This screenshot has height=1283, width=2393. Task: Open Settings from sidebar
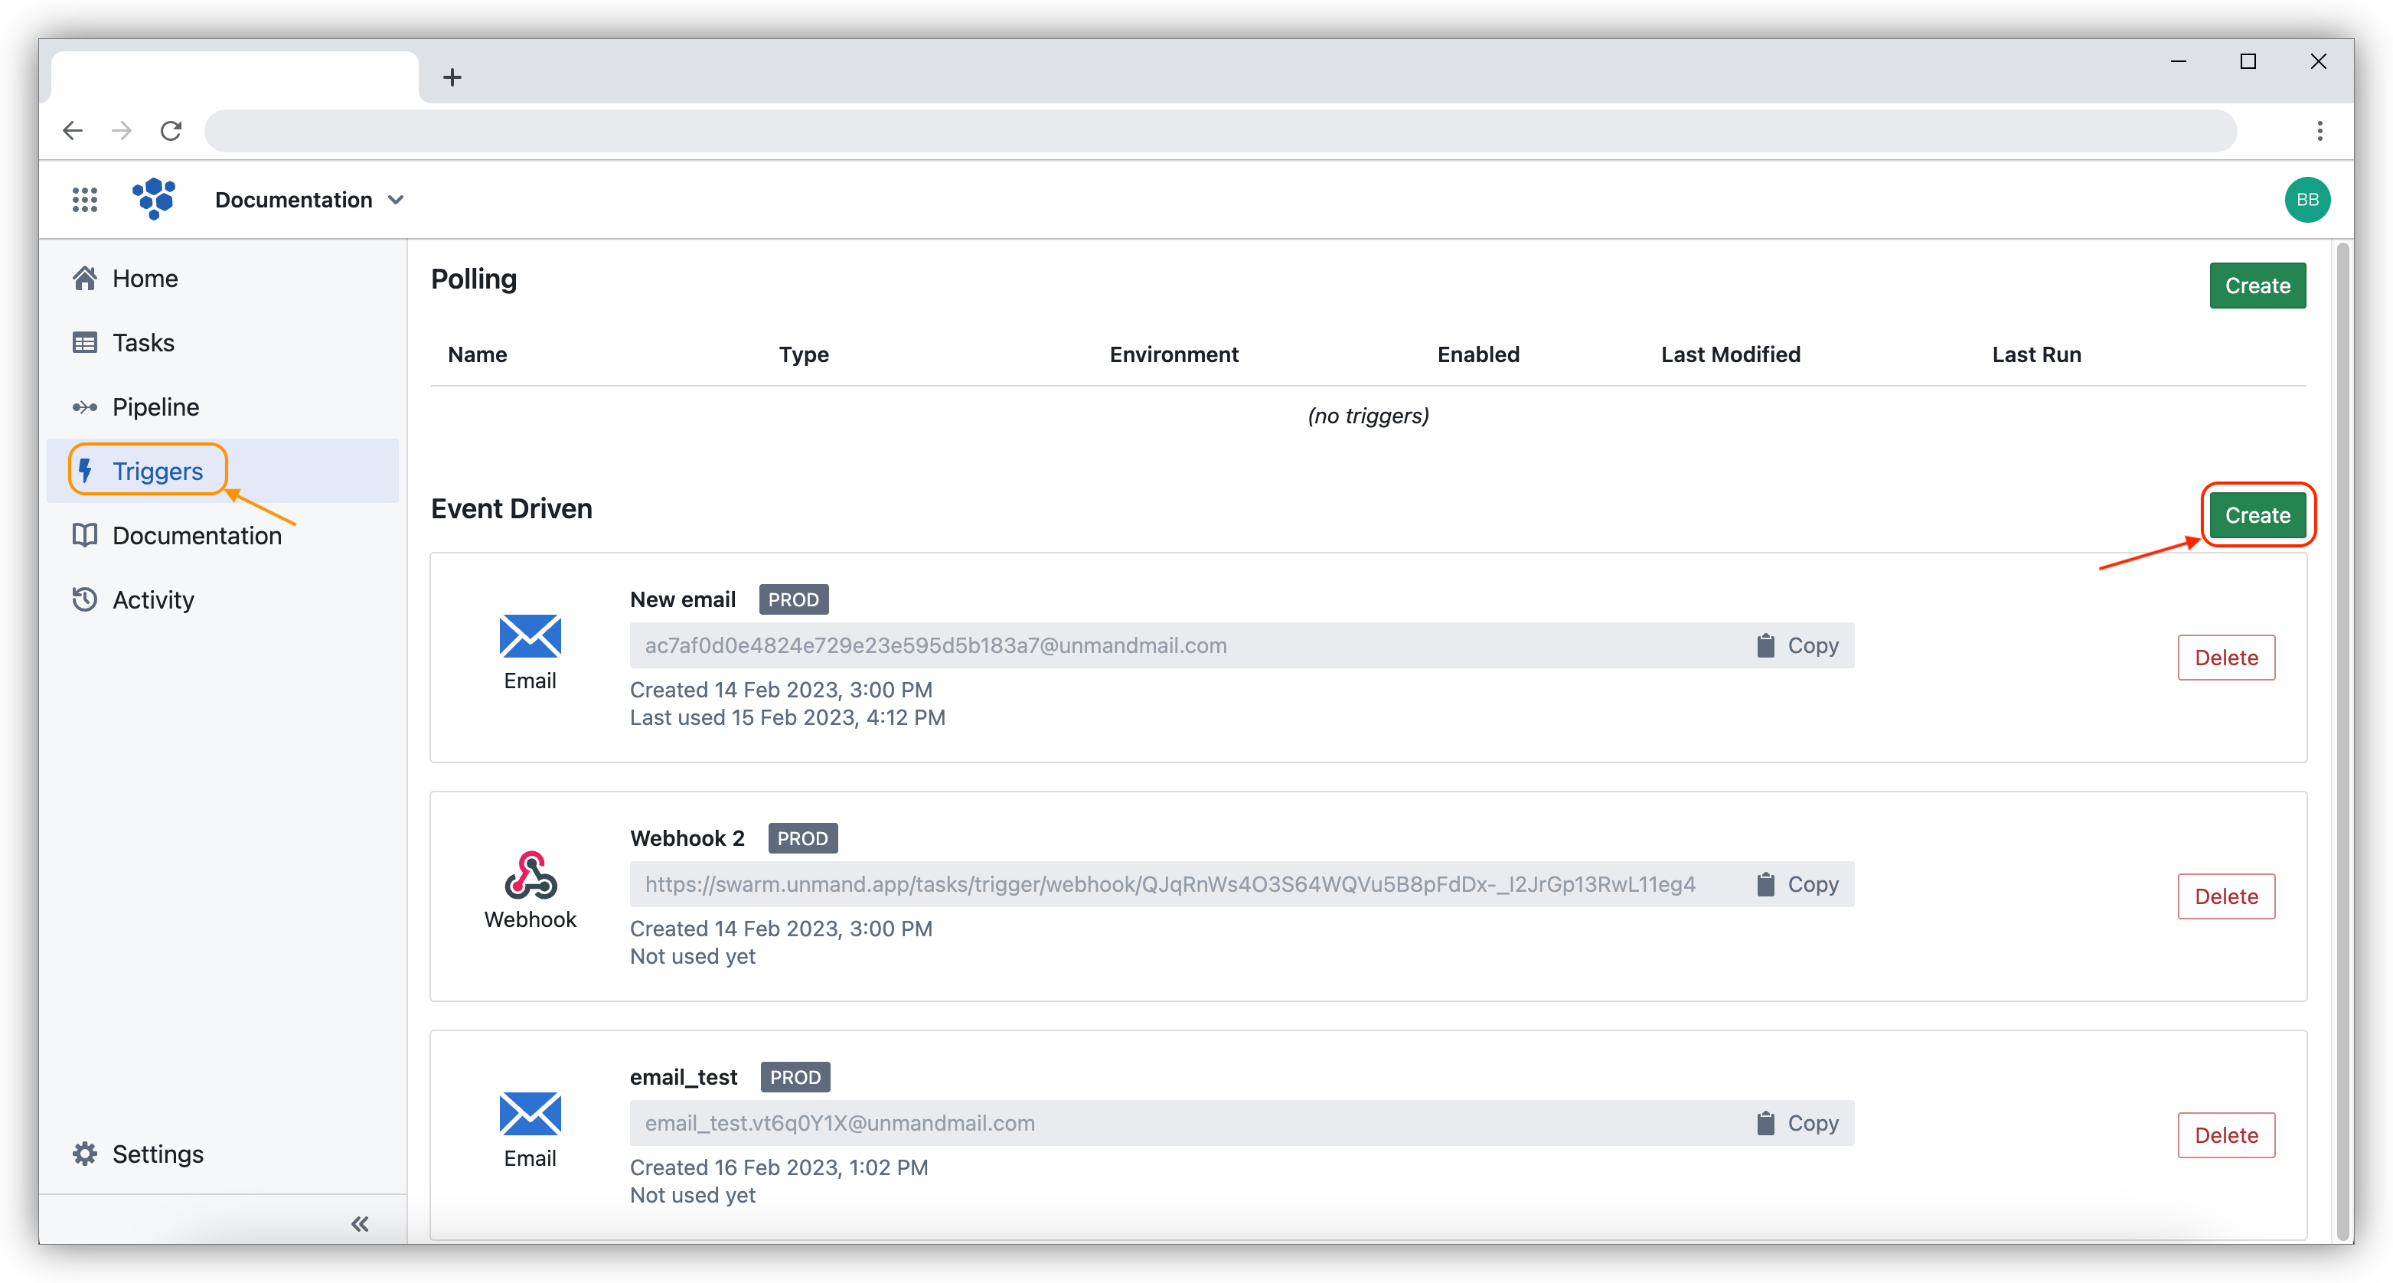pyautogui.click(x=157, y=1154)
